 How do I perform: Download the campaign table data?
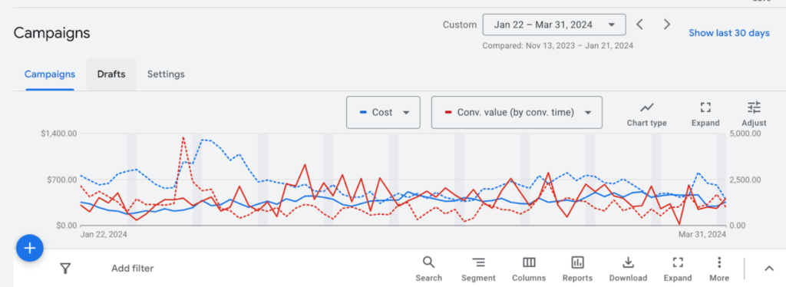click(x=628, y=269)
